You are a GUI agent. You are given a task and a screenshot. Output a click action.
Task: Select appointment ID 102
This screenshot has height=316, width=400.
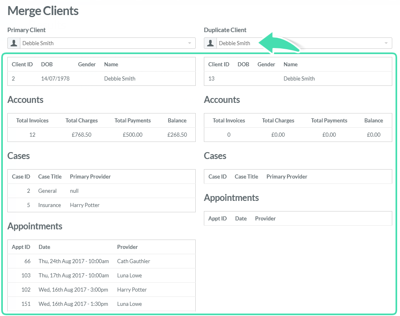click(x=26, y=290)
